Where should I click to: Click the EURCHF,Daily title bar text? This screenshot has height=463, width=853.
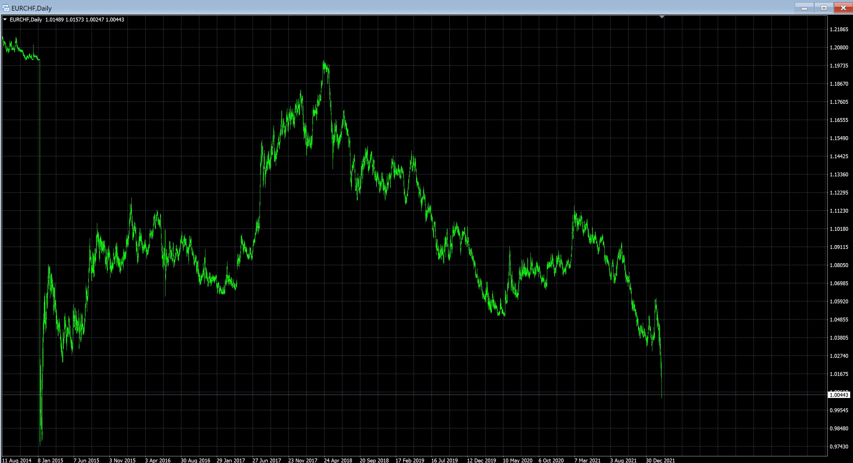point(32,8)
